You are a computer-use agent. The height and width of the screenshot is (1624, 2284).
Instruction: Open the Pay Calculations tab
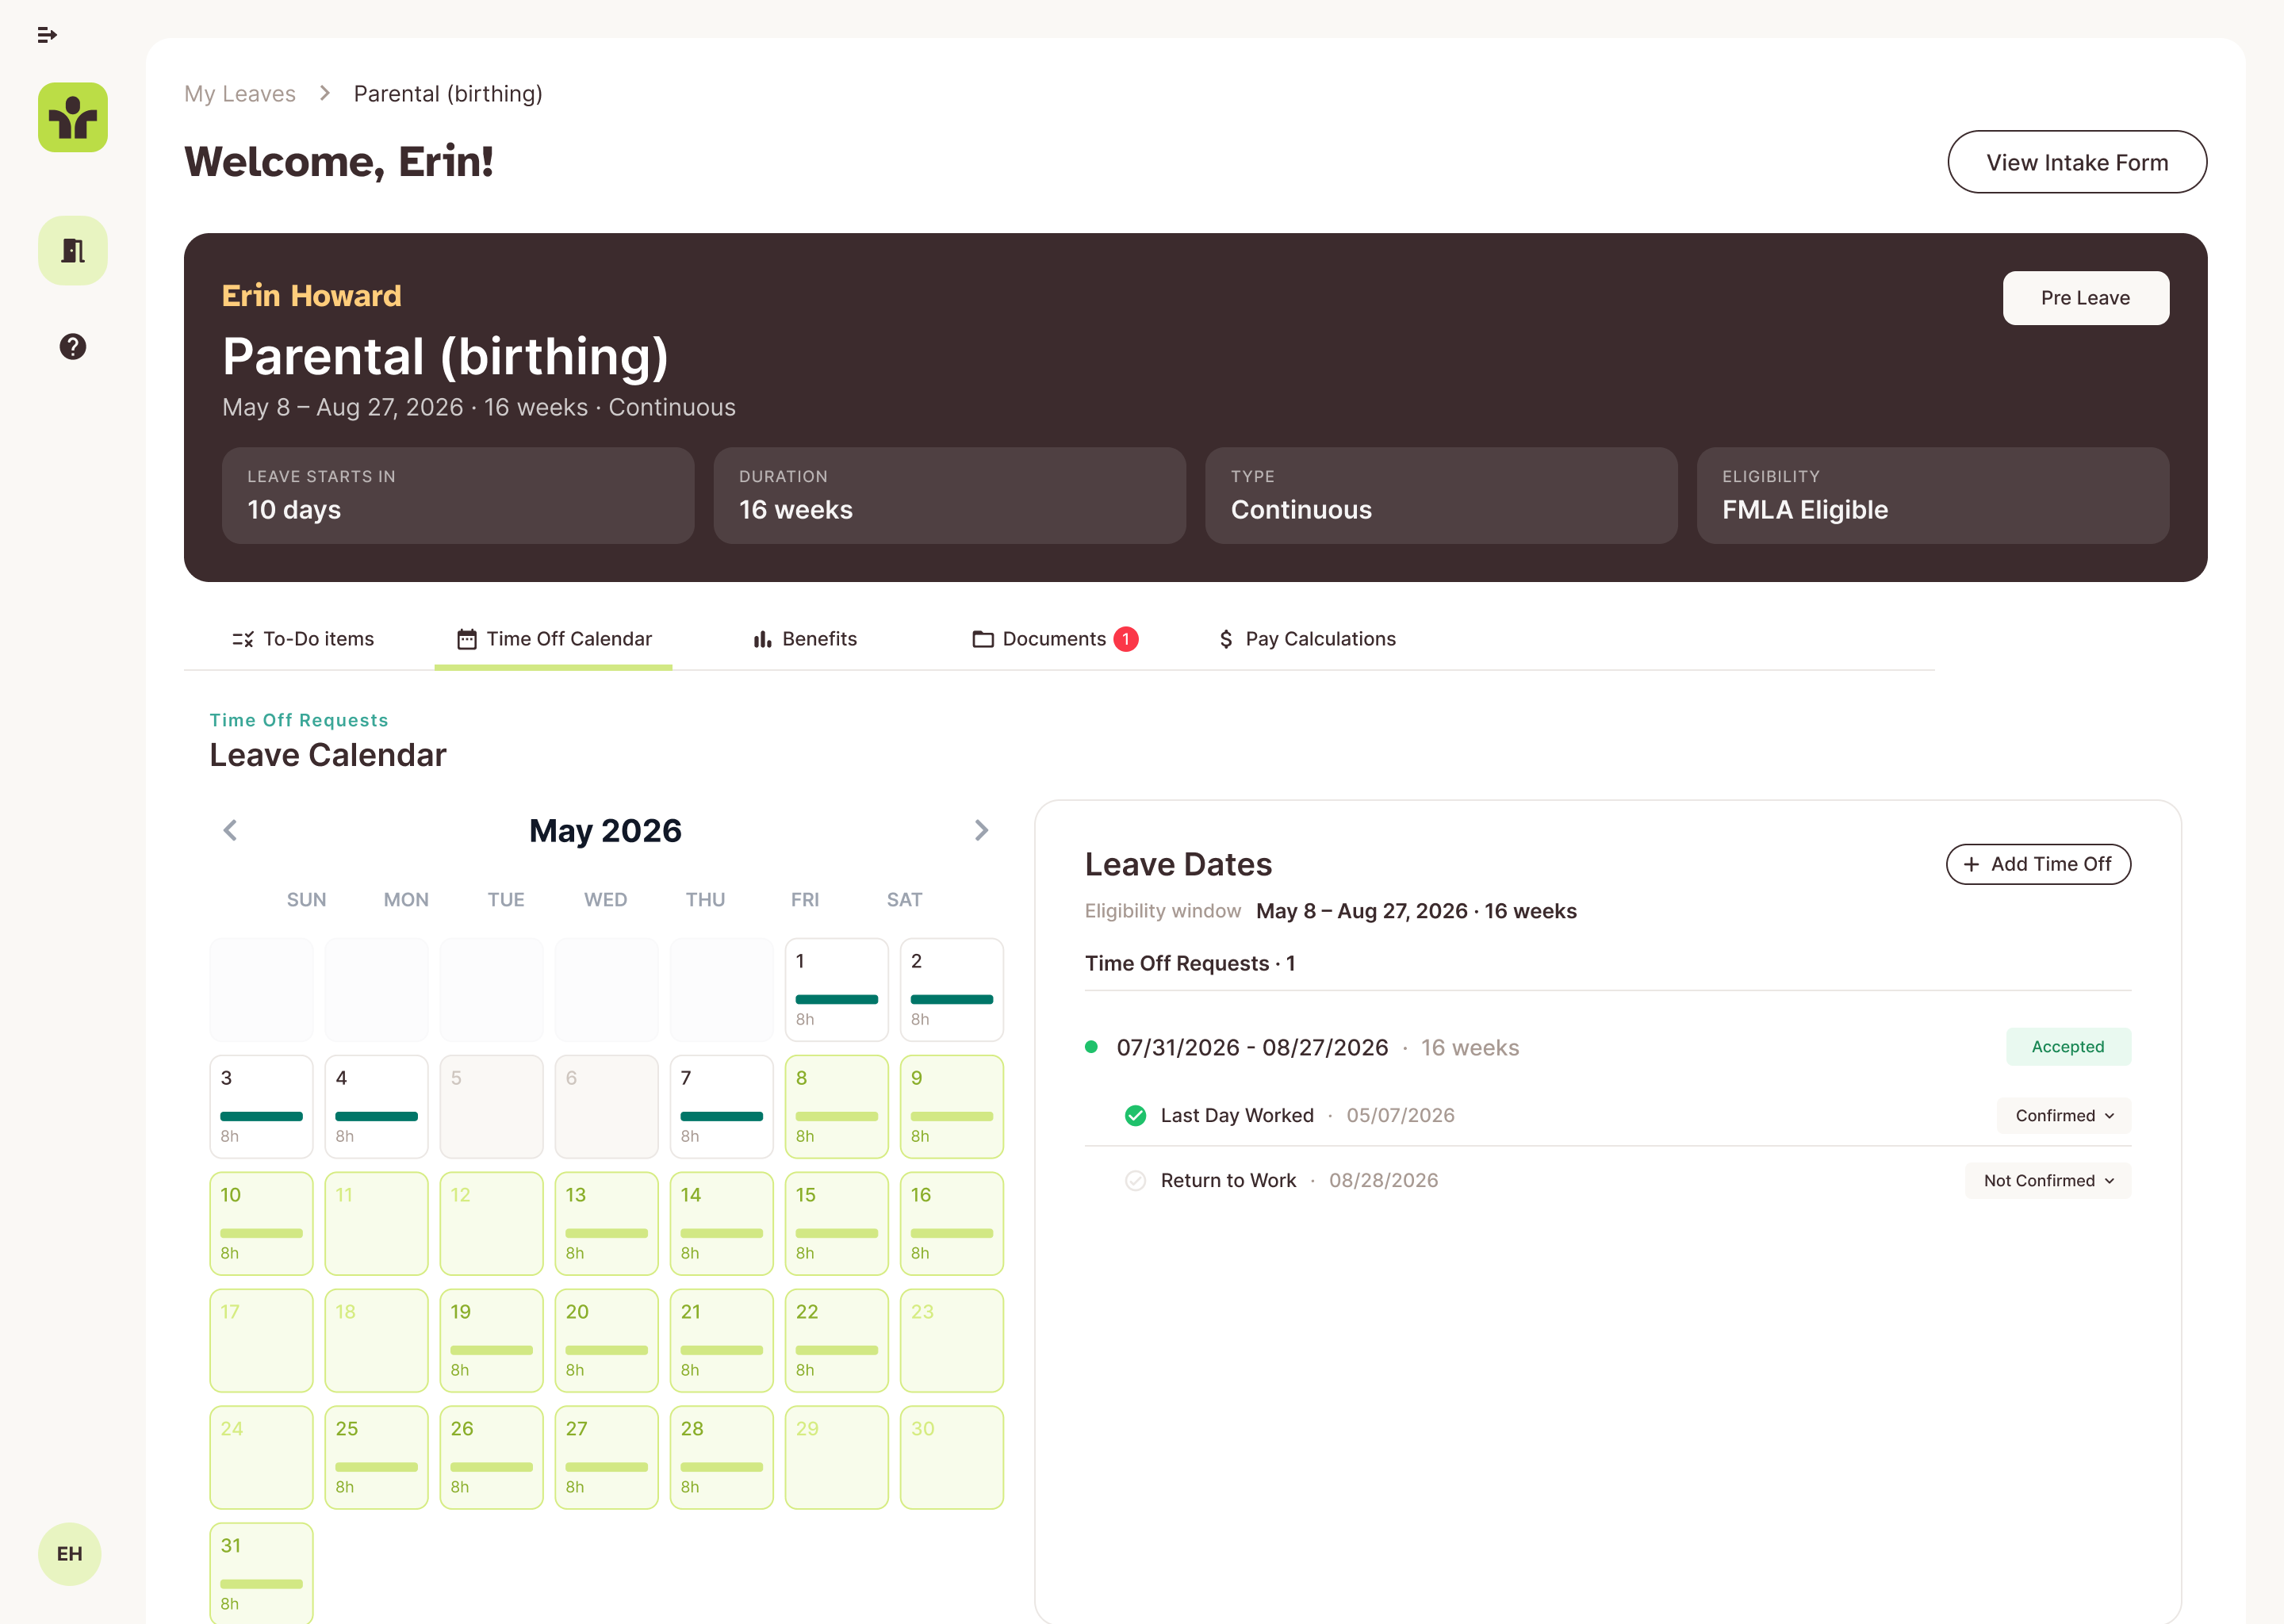pyautogui.click(x=1307, y=639)
